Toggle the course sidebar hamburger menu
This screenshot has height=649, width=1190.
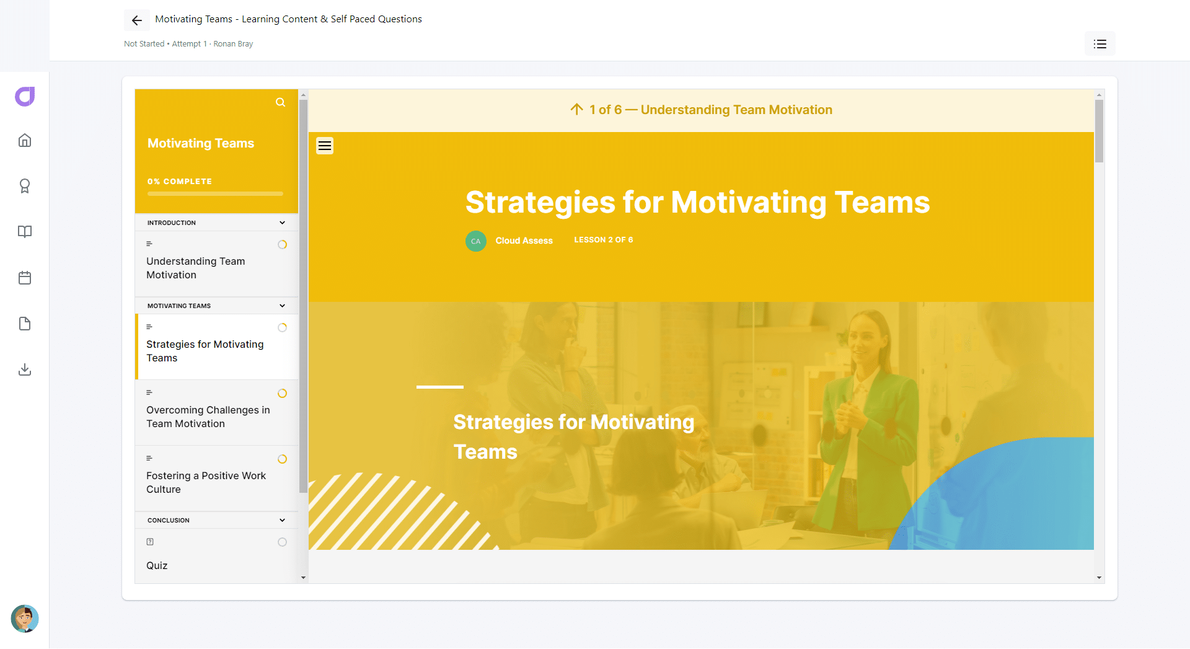(325, 146)
